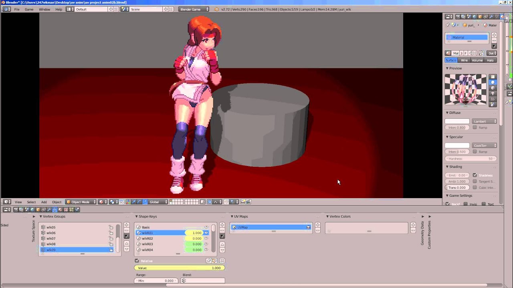513x288 pixels.
Task: Toggle UVMap active render camera icon
Action: 308,227
